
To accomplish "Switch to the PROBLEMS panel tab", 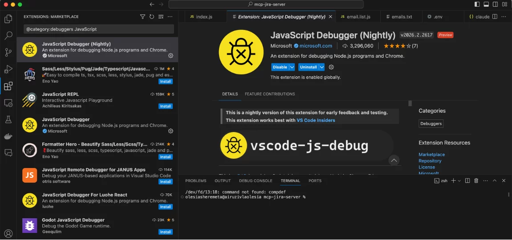I will [195, 180].
